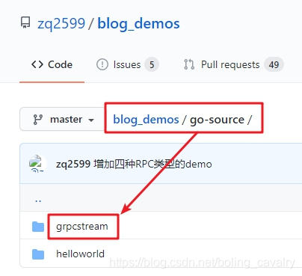Viewport: 302px width, 276px height.
Task: Click the Pull requests merge icon
Action: (x=189, y=64)
